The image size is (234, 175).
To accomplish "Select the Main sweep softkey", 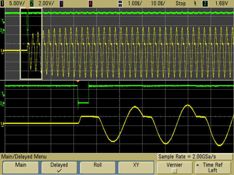I will pos(21,168).
